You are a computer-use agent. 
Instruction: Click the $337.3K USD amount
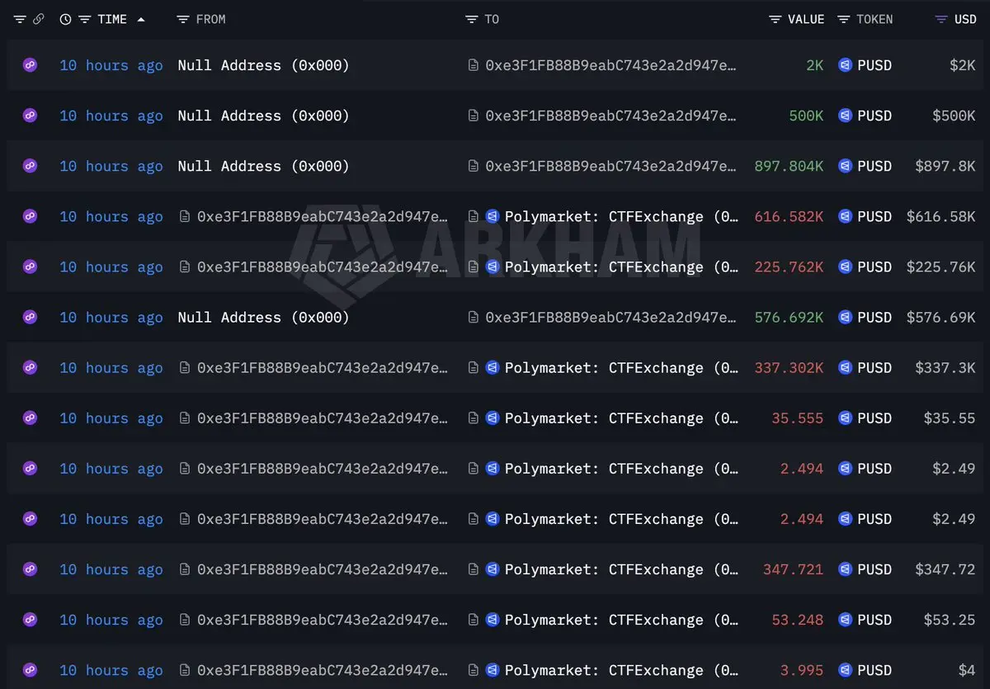click(x=945, y=367)
